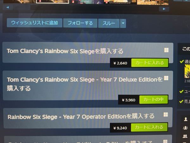
Task: Add Year 7 Operator Edition ¥9,240 to cart
Action: (x=149, y=127)
